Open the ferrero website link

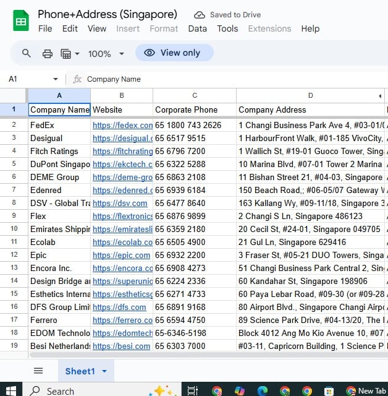click(x=122, y=321)
